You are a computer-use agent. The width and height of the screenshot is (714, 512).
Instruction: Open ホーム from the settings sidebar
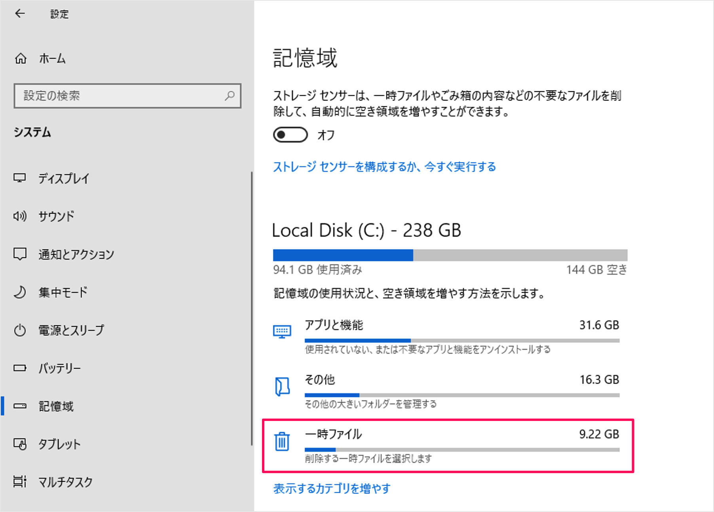[x=51, y=58]
